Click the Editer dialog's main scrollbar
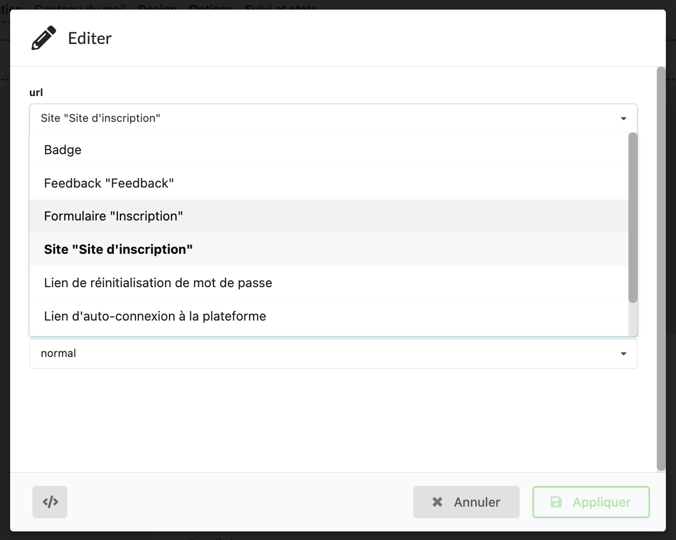This screenshot has width=676, height=540. (661, 268)
